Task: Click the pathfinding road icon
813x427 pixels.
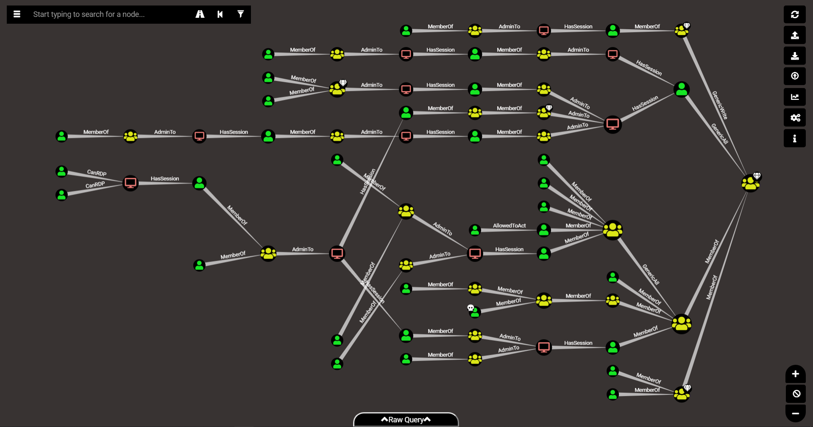Action: pyautogui.click(x=200, y=14)
